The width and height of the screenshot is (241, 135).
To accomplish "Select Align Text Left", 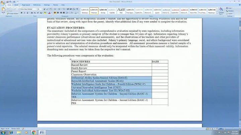I will [x=55, y=13].
